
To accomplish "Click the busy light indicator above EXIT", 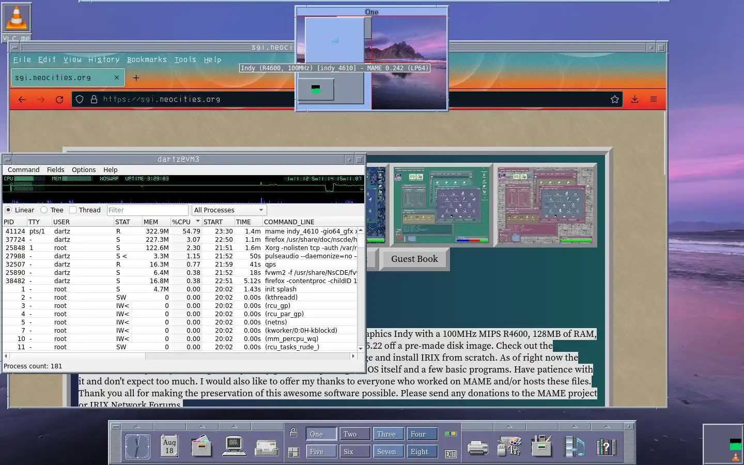I will (451, 433).
